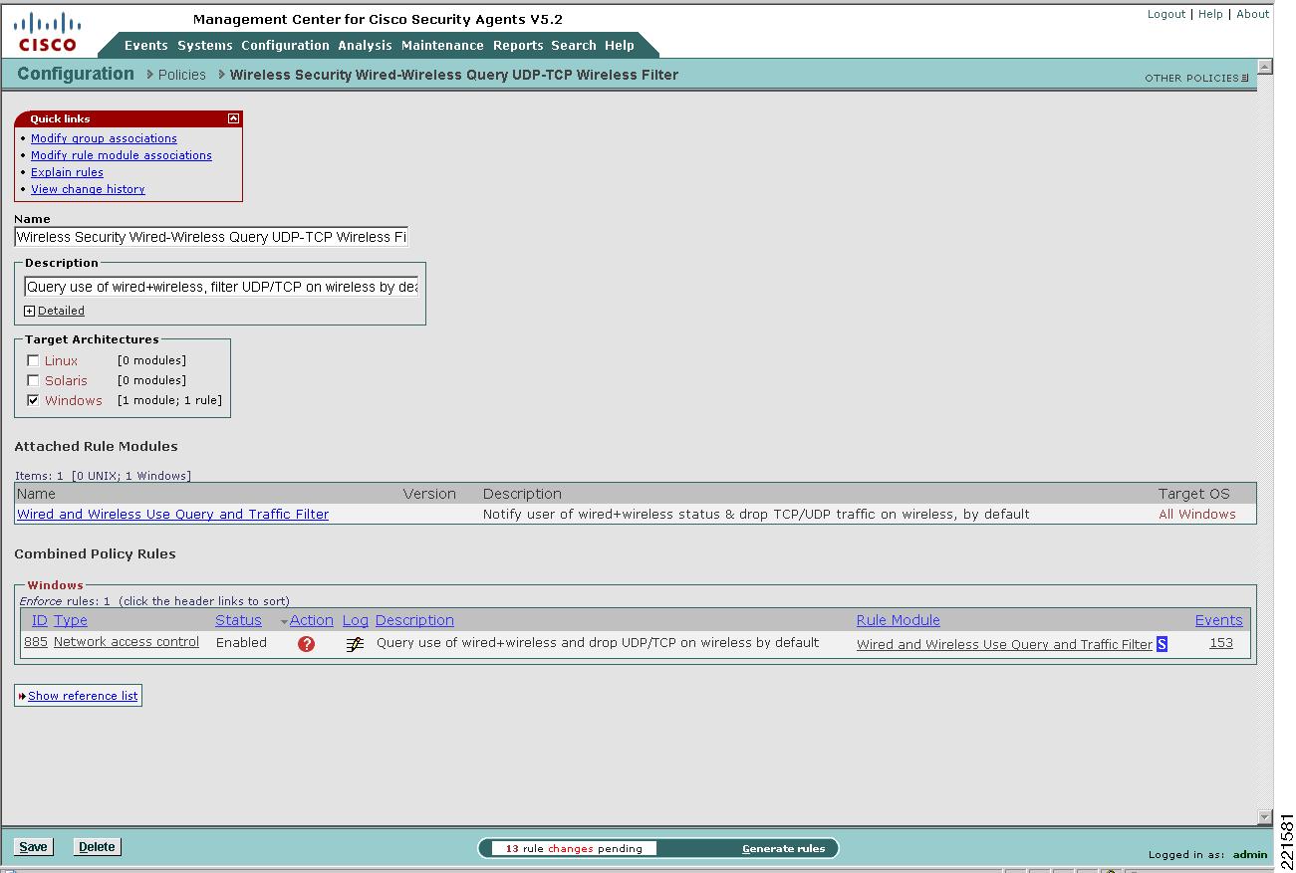Image resolution: width=1296 pixels, height=873 pixels.
Task: Sort rules by Type header
Action: pyautogui.click(x=71, y=620)
